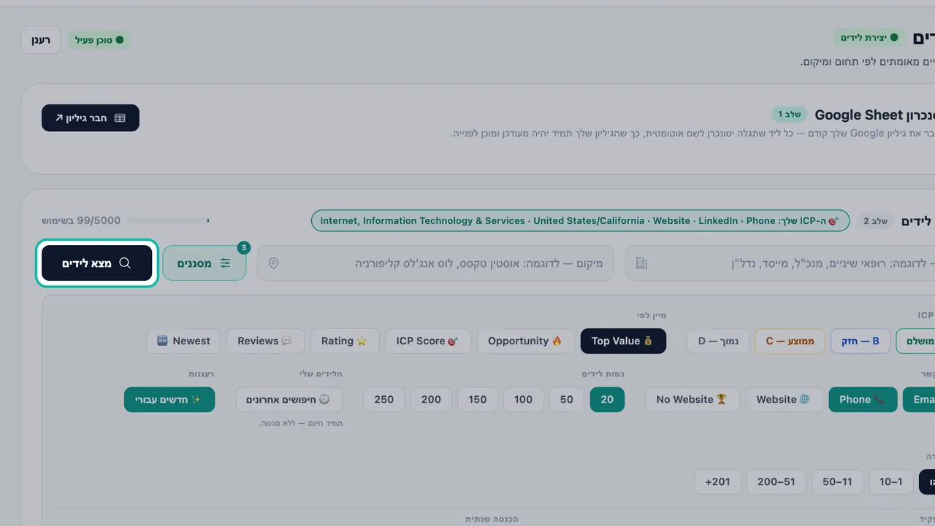The height and width of the screenshot is (526, 935).
Task: Sort leads by Opportunity
Action: click(x=525, y=341)
